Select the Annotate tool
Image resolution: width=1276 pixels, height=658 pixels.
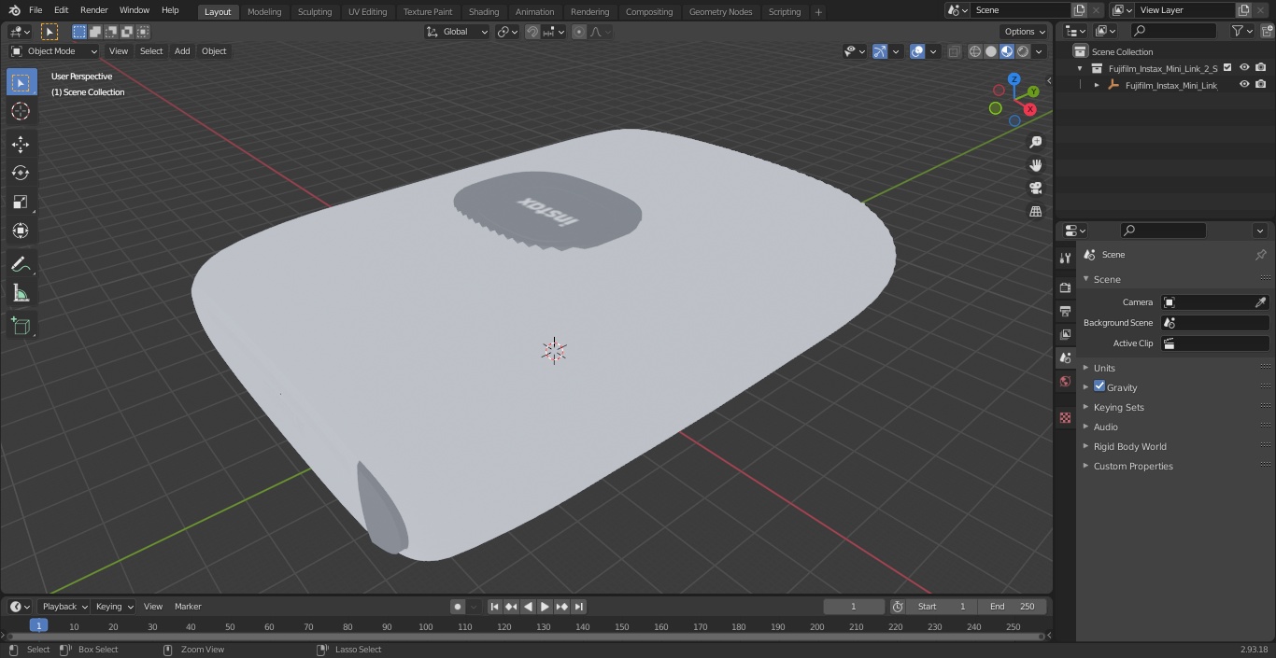pos(21,264)
